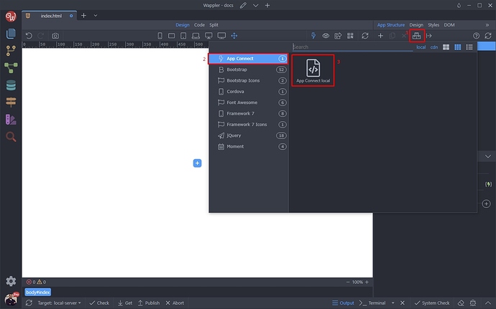The width and height of the screenshot is (496, 309).
Task: Select the large widescreen viewport icon
Action: (221, 36)
